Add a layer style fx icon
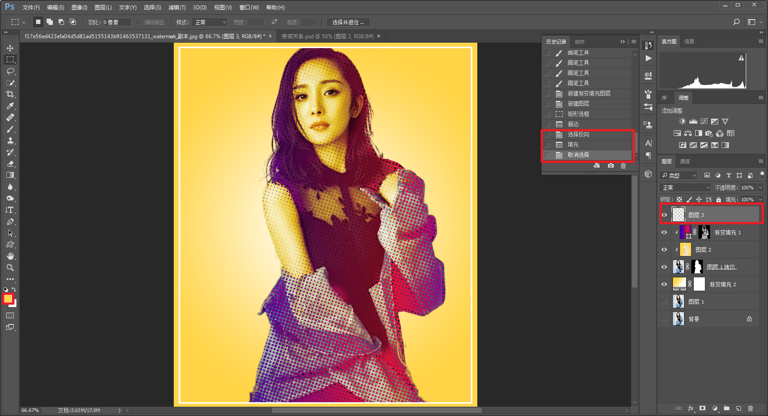 (691, 408)
